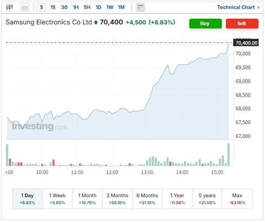Select the 1W interval

(110, 7)
